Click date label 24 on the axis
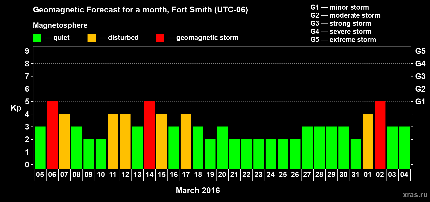The image size is (430, 202). (271, 174)
